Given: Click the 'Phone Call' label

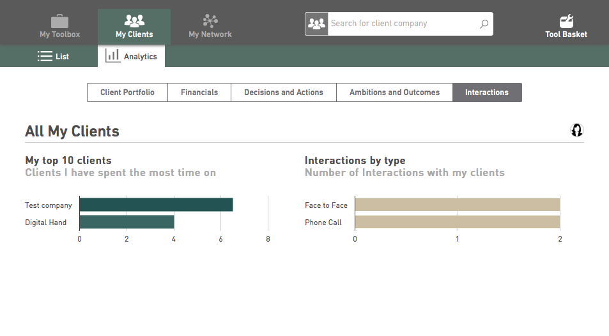Looking at the screenshot, I should [323, 223].
